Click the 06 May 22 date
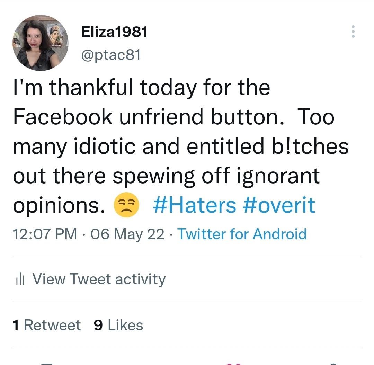 click(127, 234)
